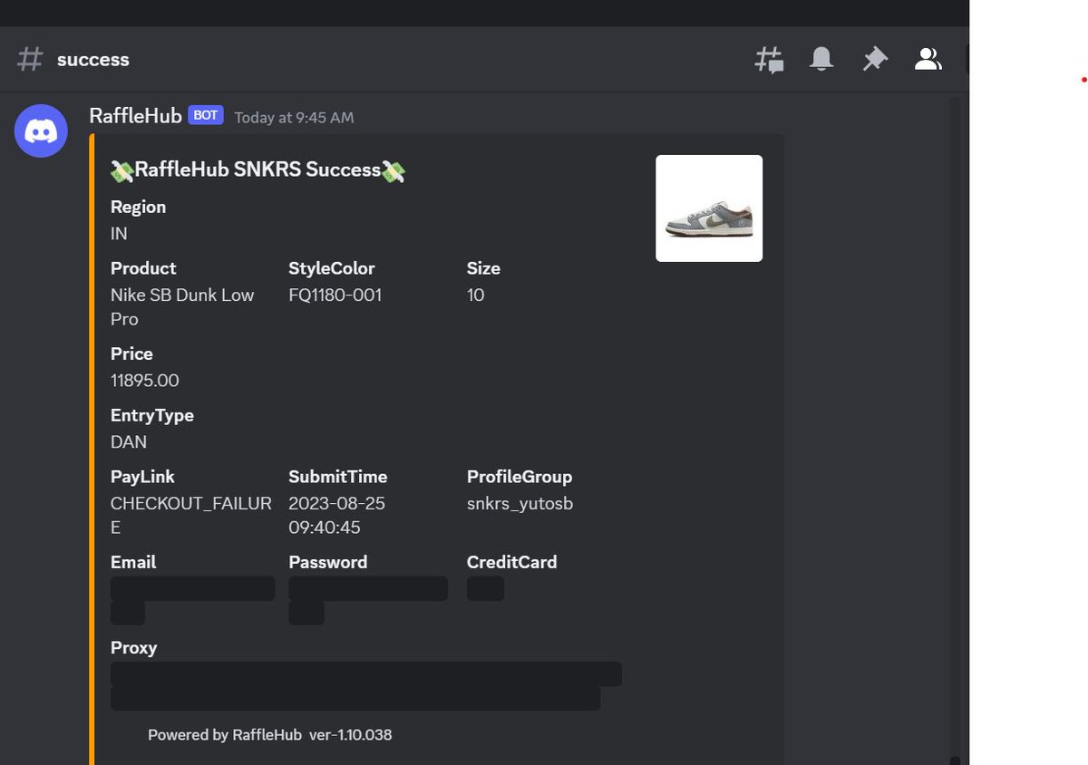
Task: Click the 'Region' field label
Action: tap(138, 208)
